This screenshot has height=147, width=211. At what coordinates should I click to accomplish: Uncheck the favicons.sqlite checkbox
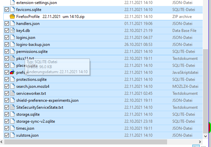click(7, 10)
